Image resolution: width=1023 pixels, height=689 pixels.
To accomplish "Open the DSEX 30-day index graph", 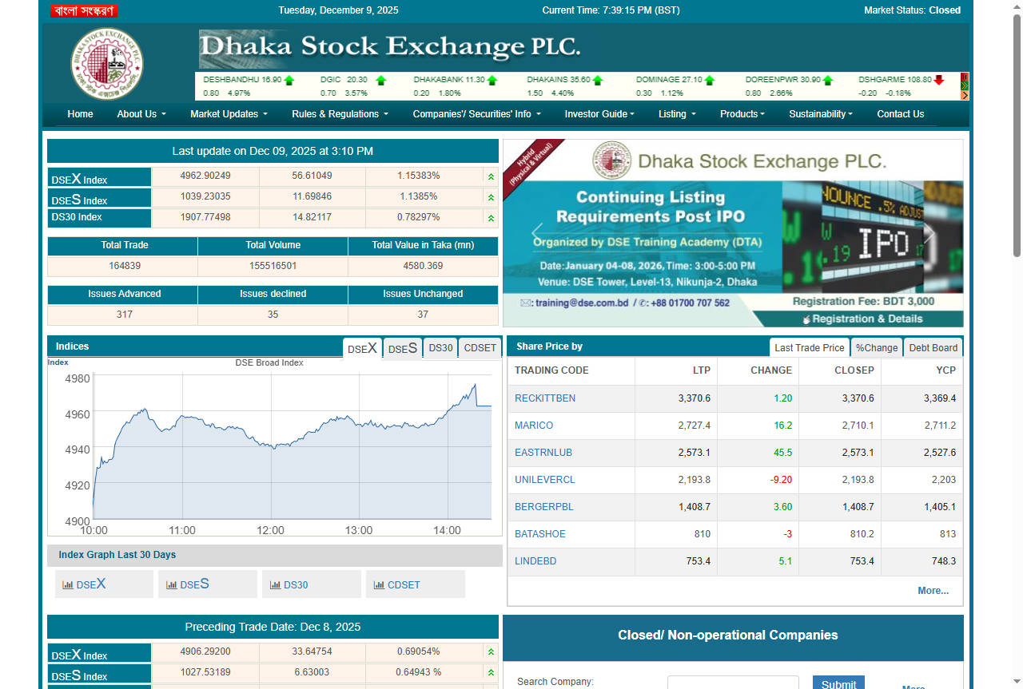I will coord(103,584).
